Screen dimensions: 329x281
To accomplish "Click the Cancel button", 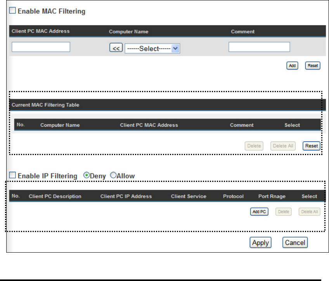I will pos(295,243).
